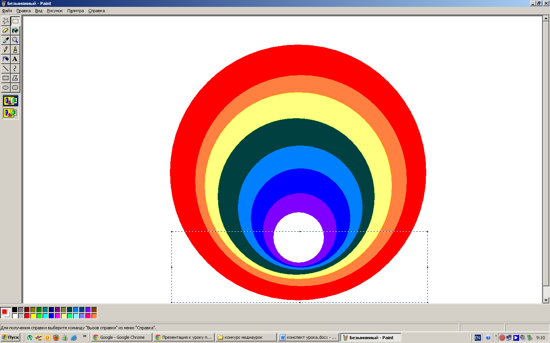
Task: Select the Text tool
Action: tap(15, 59)
